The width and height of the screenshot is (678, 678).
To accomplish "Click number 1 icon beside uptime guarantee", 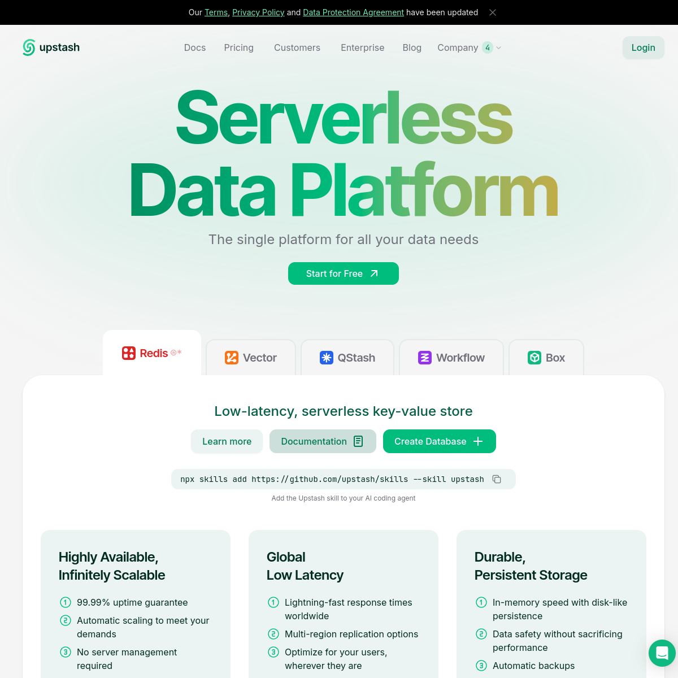I will point(66,602).
